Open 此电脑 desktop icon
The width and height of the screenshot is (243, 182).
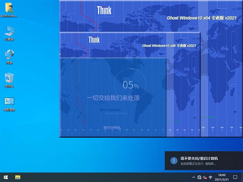pyautogui.click(x=9, y=33)
